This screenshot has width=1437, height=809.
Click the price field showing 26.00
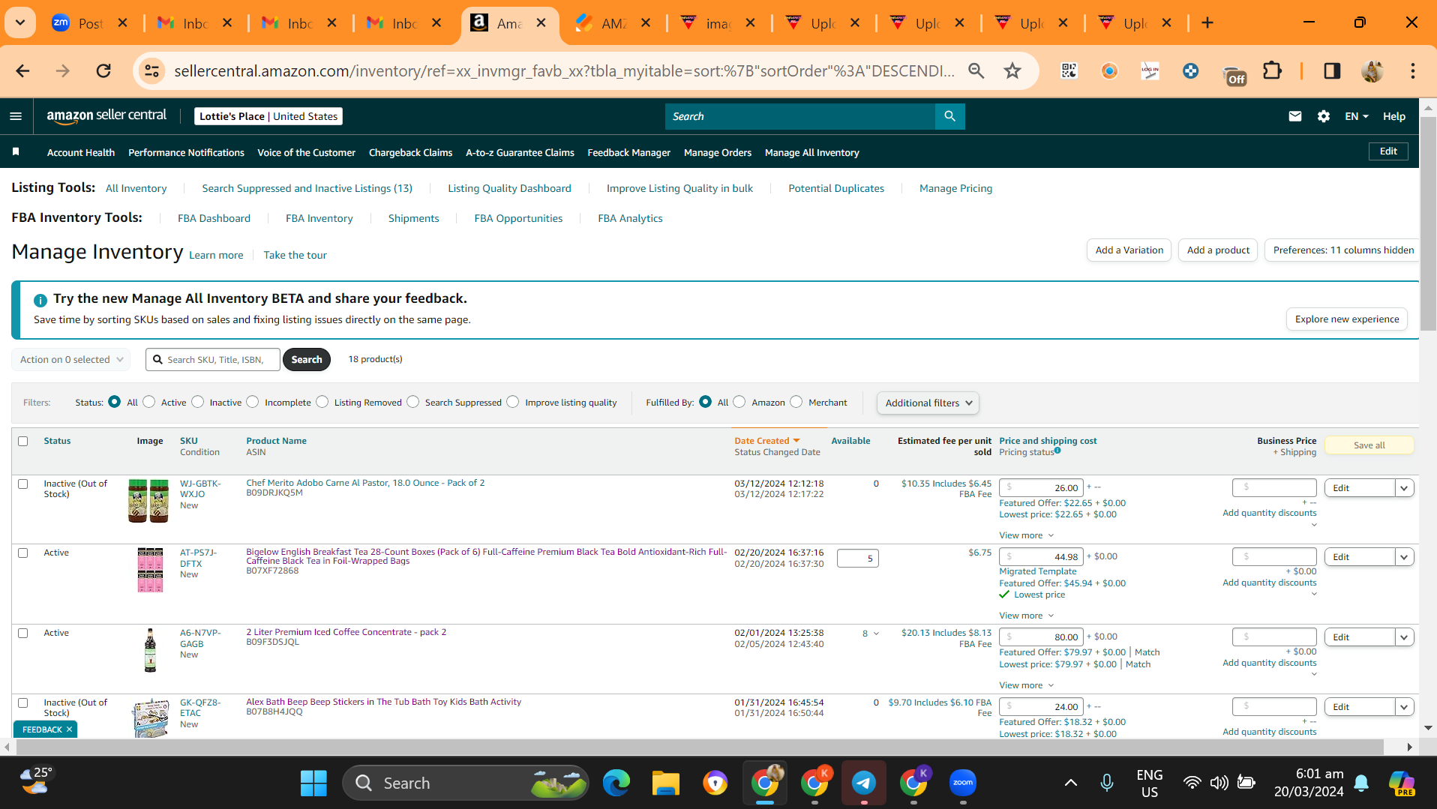(1042, 488)
